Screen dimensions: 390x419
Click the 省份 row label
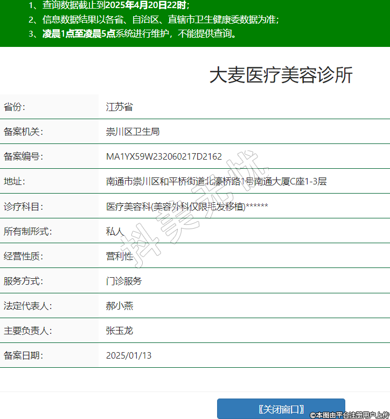click(x=15, y=107)
